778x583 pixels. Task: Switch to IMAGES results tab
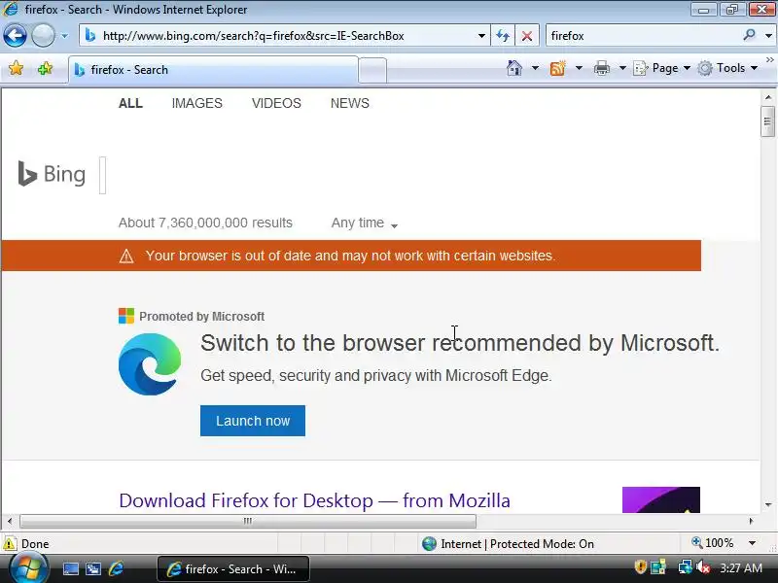[197, 103]
